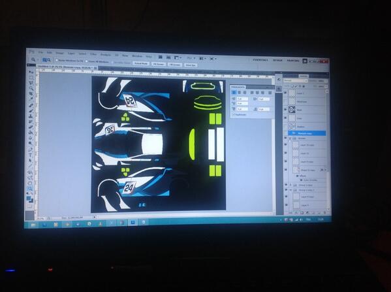Select the Rectangular Marquee tool
Viewport: 391px width, 292px height.
[x=31, y=77]
